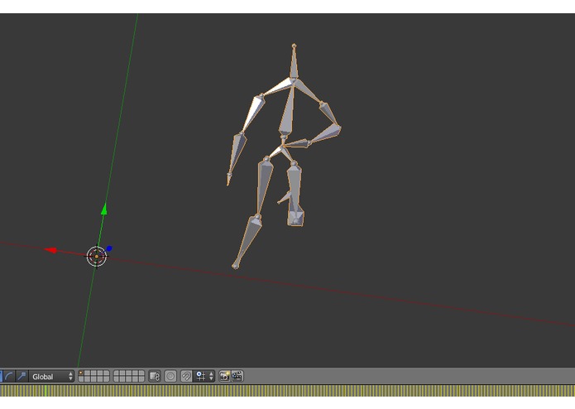The image size is (575, 409).
Task: Click the green Y-axis manipulator arrow
Action: click(104, 209)
